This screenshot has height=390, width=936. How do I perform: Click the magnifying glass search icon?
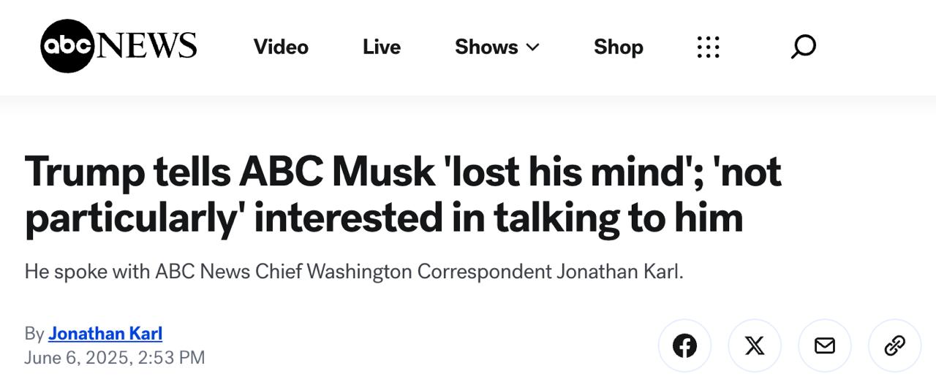803,47
